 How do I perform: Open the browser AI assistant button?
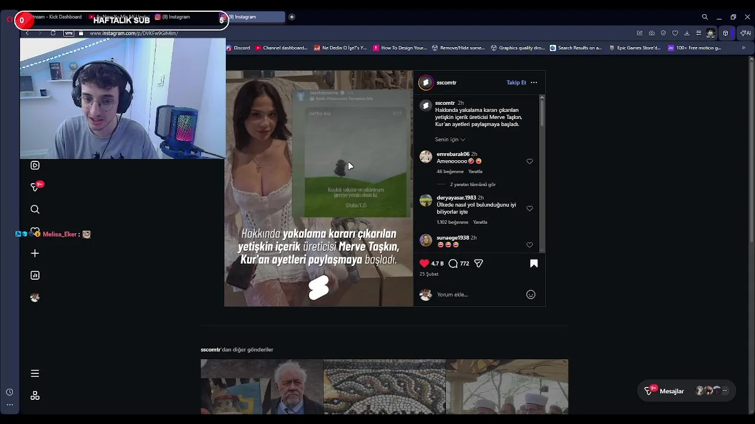[746, 33]
